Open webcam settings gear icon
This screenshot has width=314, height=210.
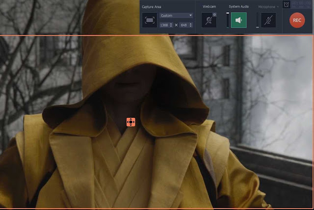214,15
